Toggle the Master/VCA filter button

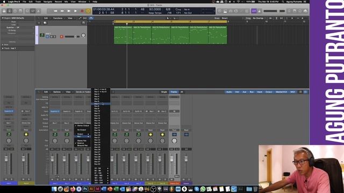281,92
